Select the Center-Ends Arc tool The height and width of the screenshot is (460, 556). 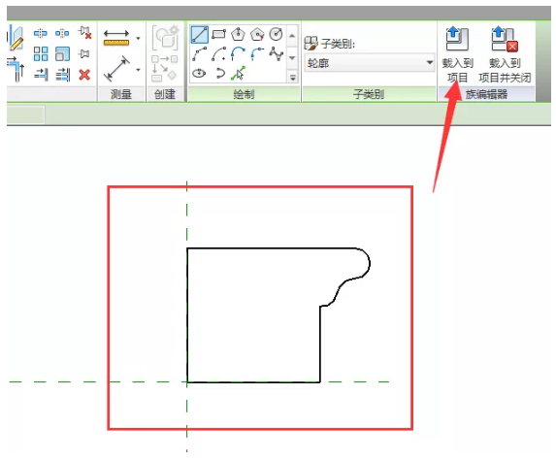coord(218,54)
